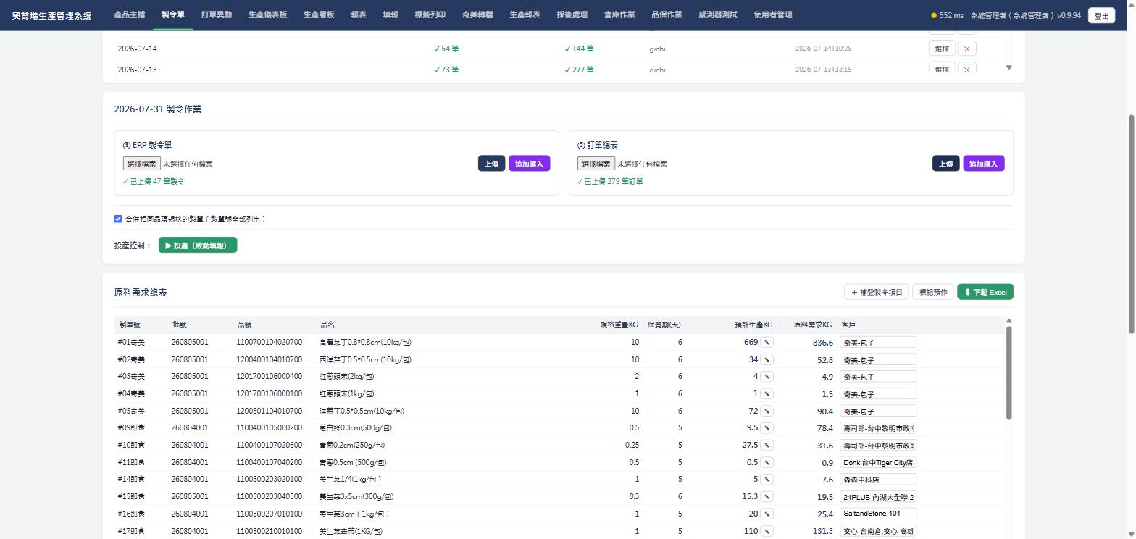Image resolution: width=1136 pixels, height=539 pixels.
Task: Click the 已上傳 47 筆製令 status text
Action: [154, 181]
